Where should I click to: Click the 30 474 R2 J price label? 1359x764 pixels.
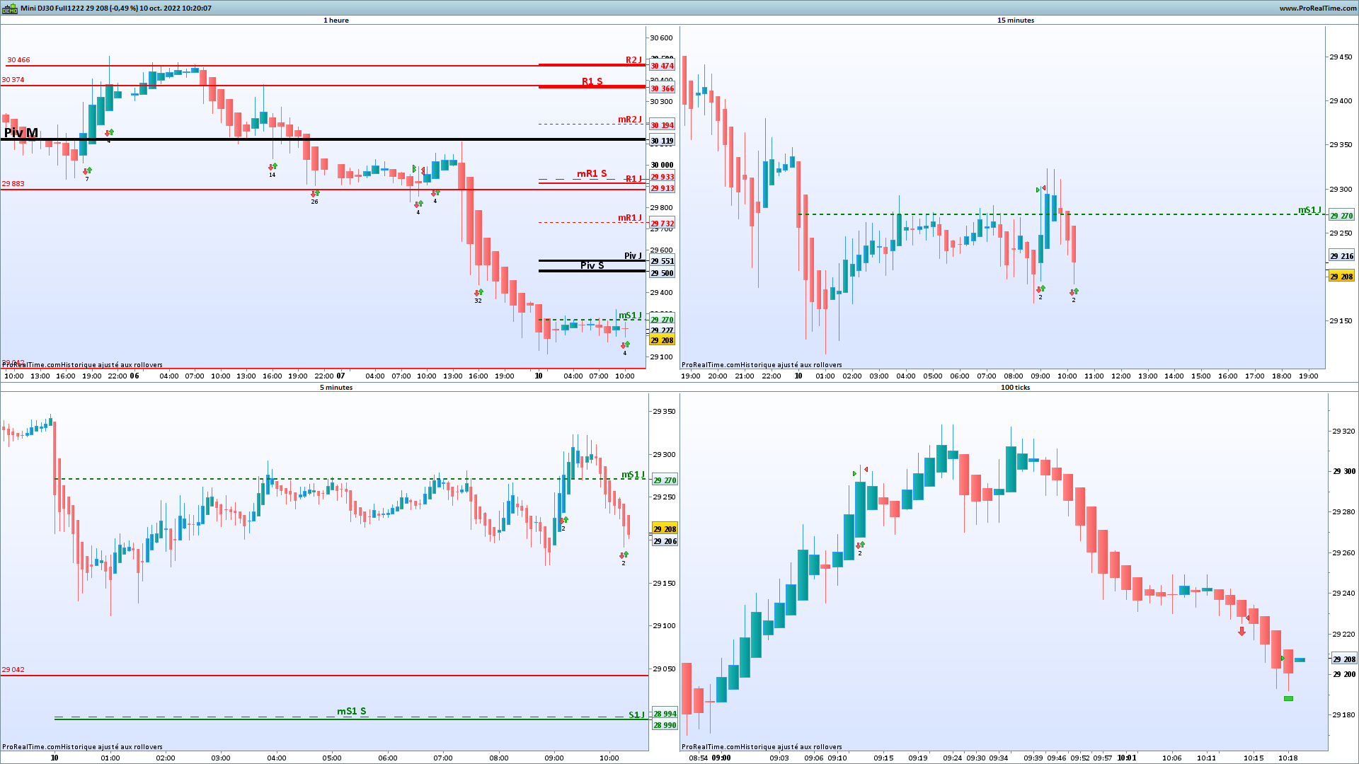662,66
